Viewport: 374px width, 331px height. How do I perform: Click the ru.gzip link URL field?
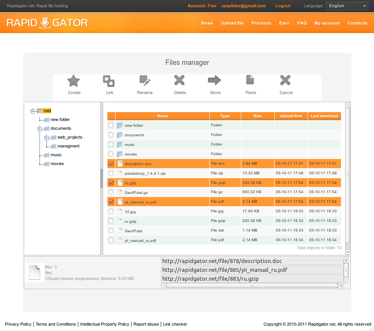point(252,279)
